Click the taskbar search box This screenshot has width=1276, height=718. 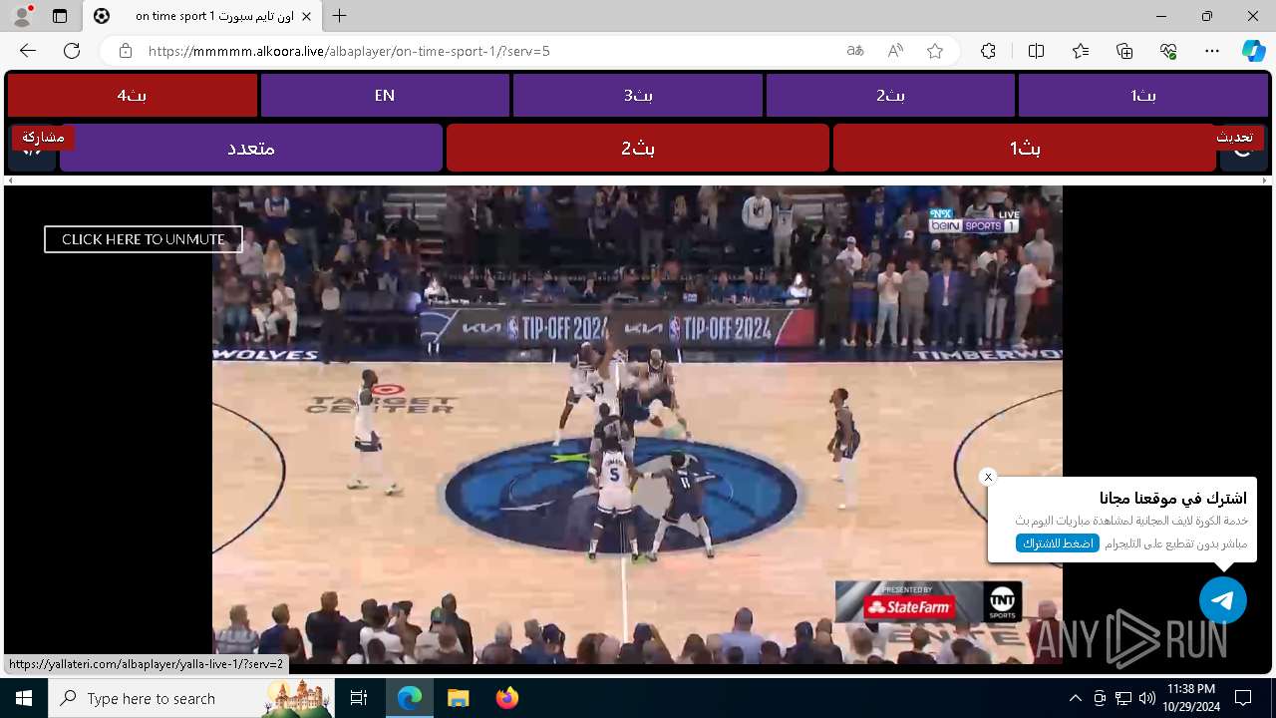[191, 698]
